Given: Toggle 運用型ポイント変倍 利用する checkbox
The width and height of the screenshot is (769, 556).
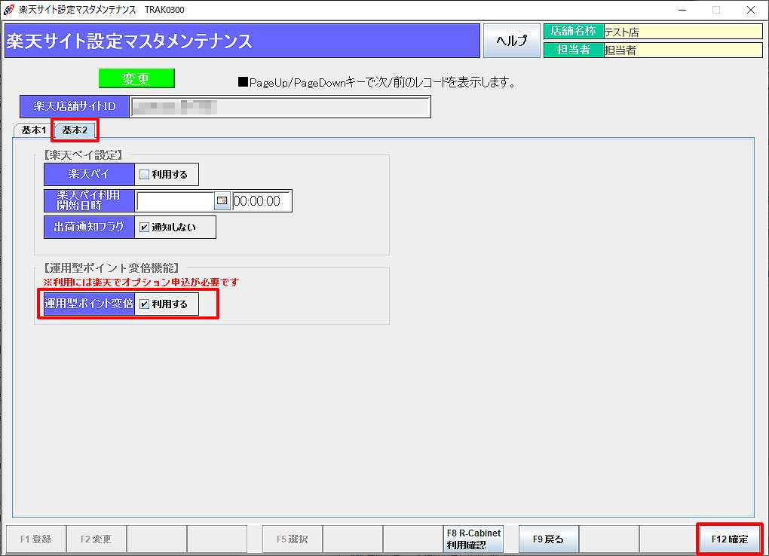Looking at the screenshot, I should pos(145,304).
